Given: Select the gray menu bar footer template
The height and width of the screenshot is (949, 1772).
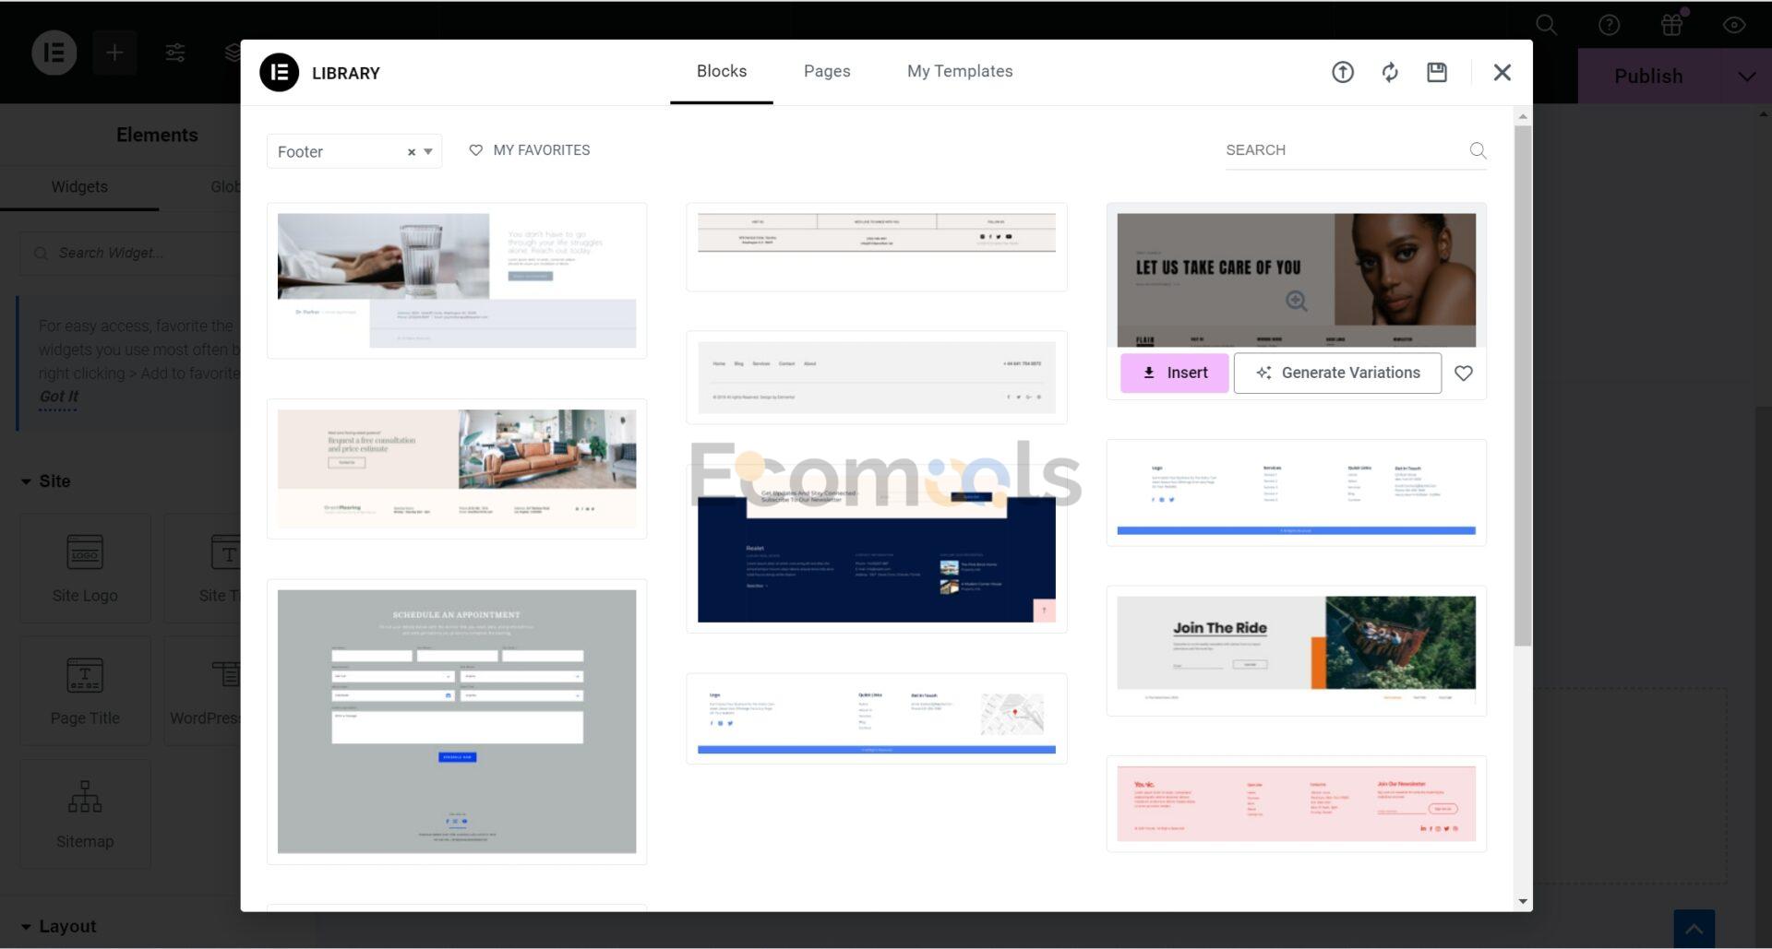Looking at the screenshot, I should point(877,377).
